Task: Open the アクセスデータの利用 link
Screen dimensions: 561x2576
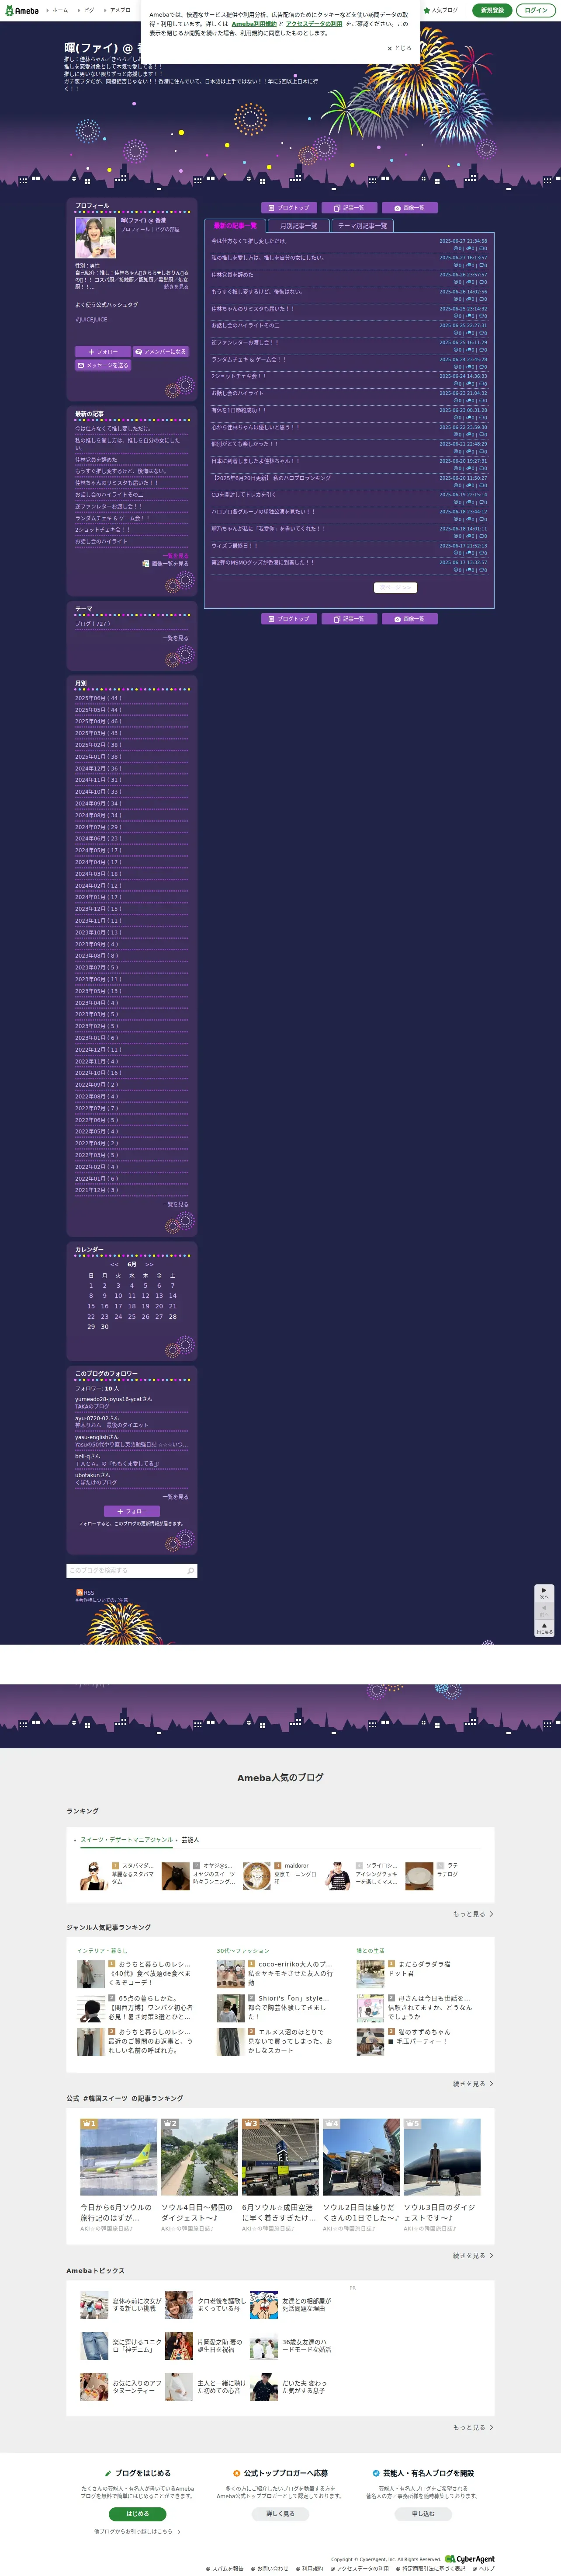Action: 314,24
